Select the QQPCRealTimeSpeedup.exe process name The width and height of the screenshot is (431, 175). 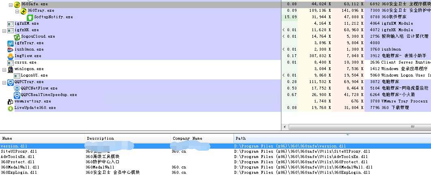click(49, 95)
